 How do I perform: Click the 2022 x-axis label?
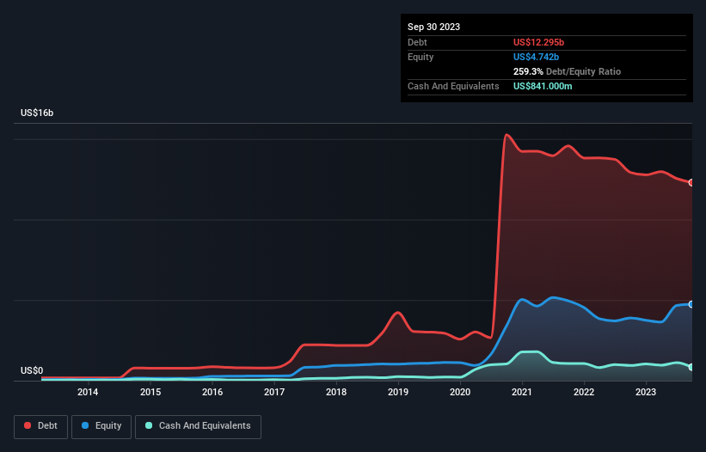tap(584, 392)
